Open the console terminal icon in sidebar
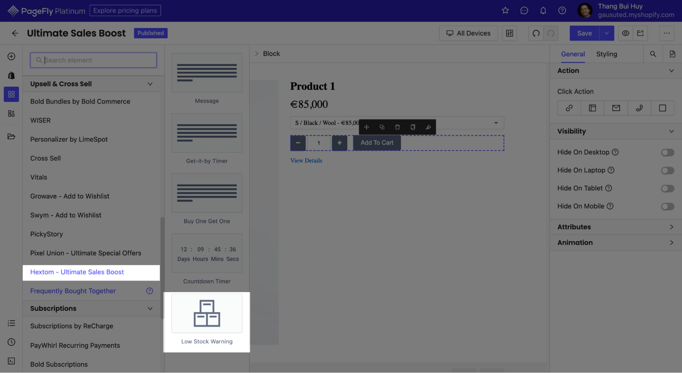The height and width of the screenshot is (373, 682). click(x=11, y=361)
